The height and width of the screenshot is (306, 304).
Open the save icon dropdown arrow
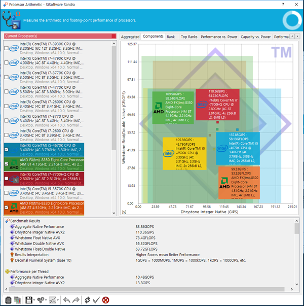tap(34, 300)
